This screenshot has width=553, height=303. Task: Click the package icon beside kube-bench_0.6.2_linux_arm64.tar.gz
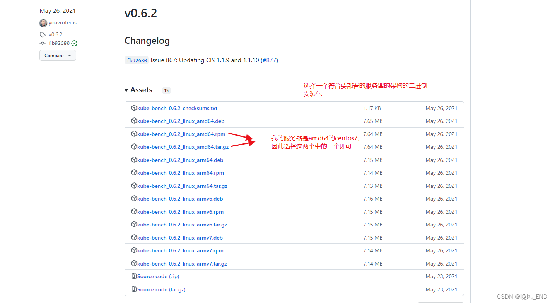(134, 186)
